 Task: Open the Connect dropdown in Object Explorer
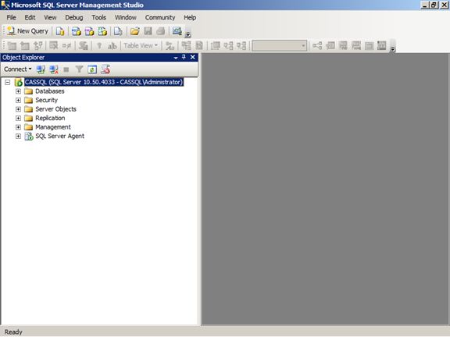click(17, 69)
